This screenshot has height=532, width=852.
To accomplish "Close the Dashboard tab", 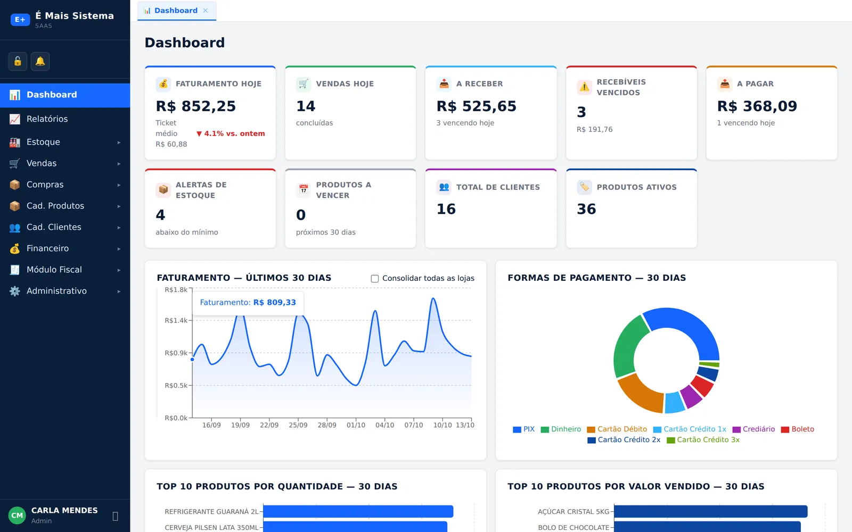I will [x=206, y=11].
